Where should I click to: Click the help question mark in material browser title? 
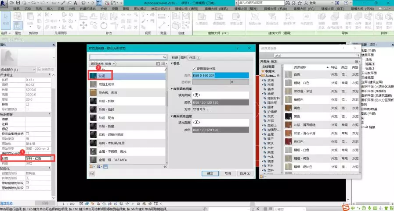point(237,48)
